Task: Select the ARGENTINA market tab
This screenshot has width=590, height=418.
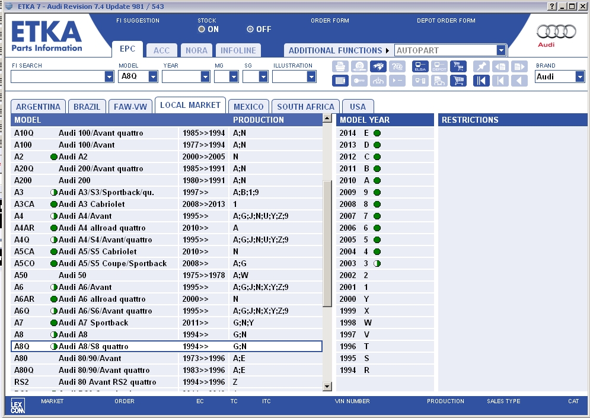Action: pyautogui.click(x=38, y=107)
